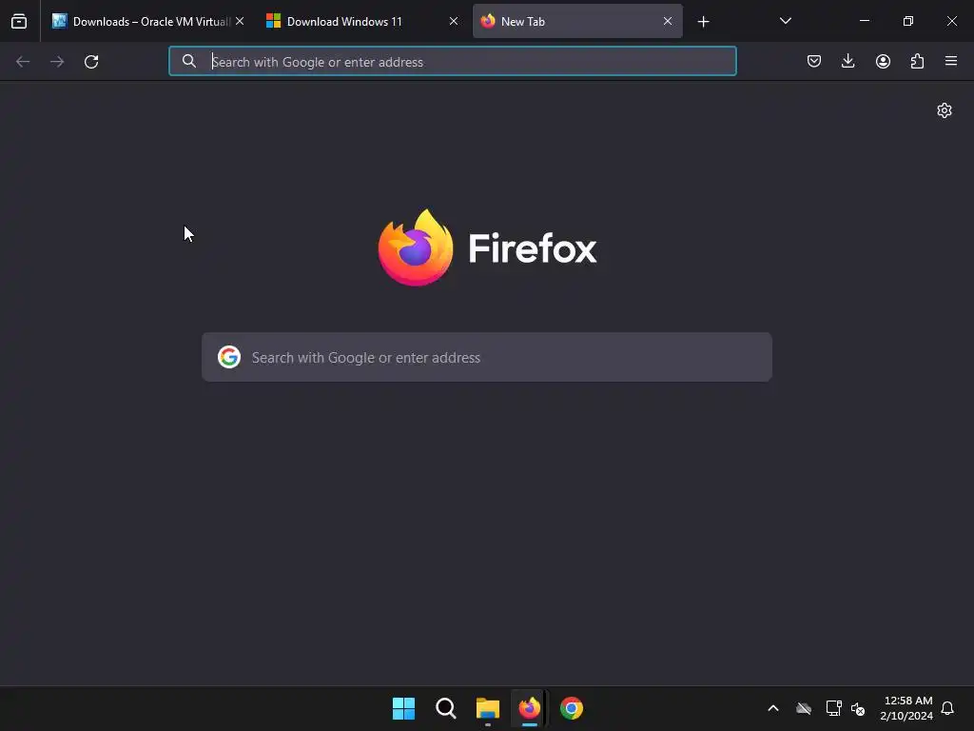Show the Downloads panel
The width and height of the screenshot is (974, 731).
coord(847,61)
